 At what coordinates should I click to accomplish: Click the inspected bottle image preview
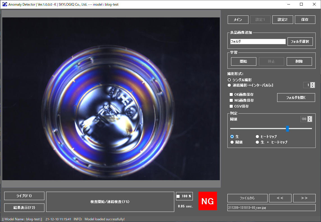tap(111, 99)
